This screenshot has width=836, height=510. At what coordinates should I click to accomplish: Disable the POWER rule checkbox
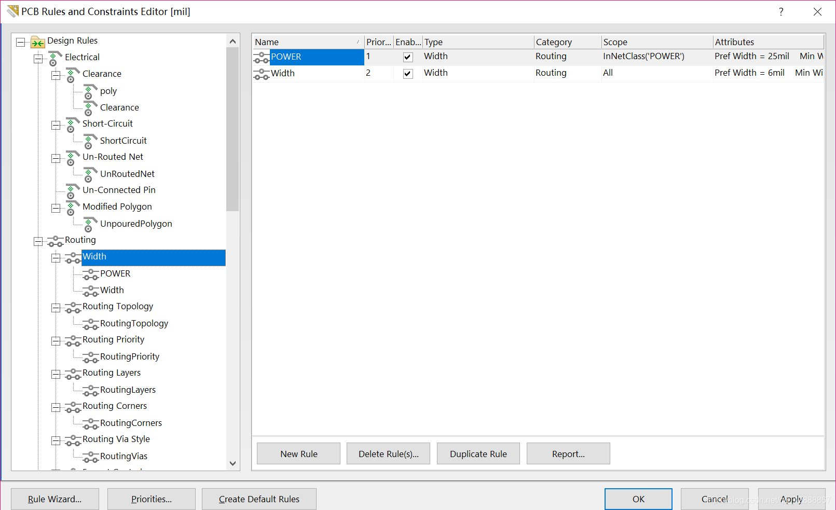pos(408,57)
